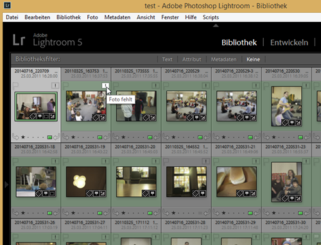Open the Hilfe menu
Image resolution: width=321 pixels, height=245 pixels.
[191, 17]
